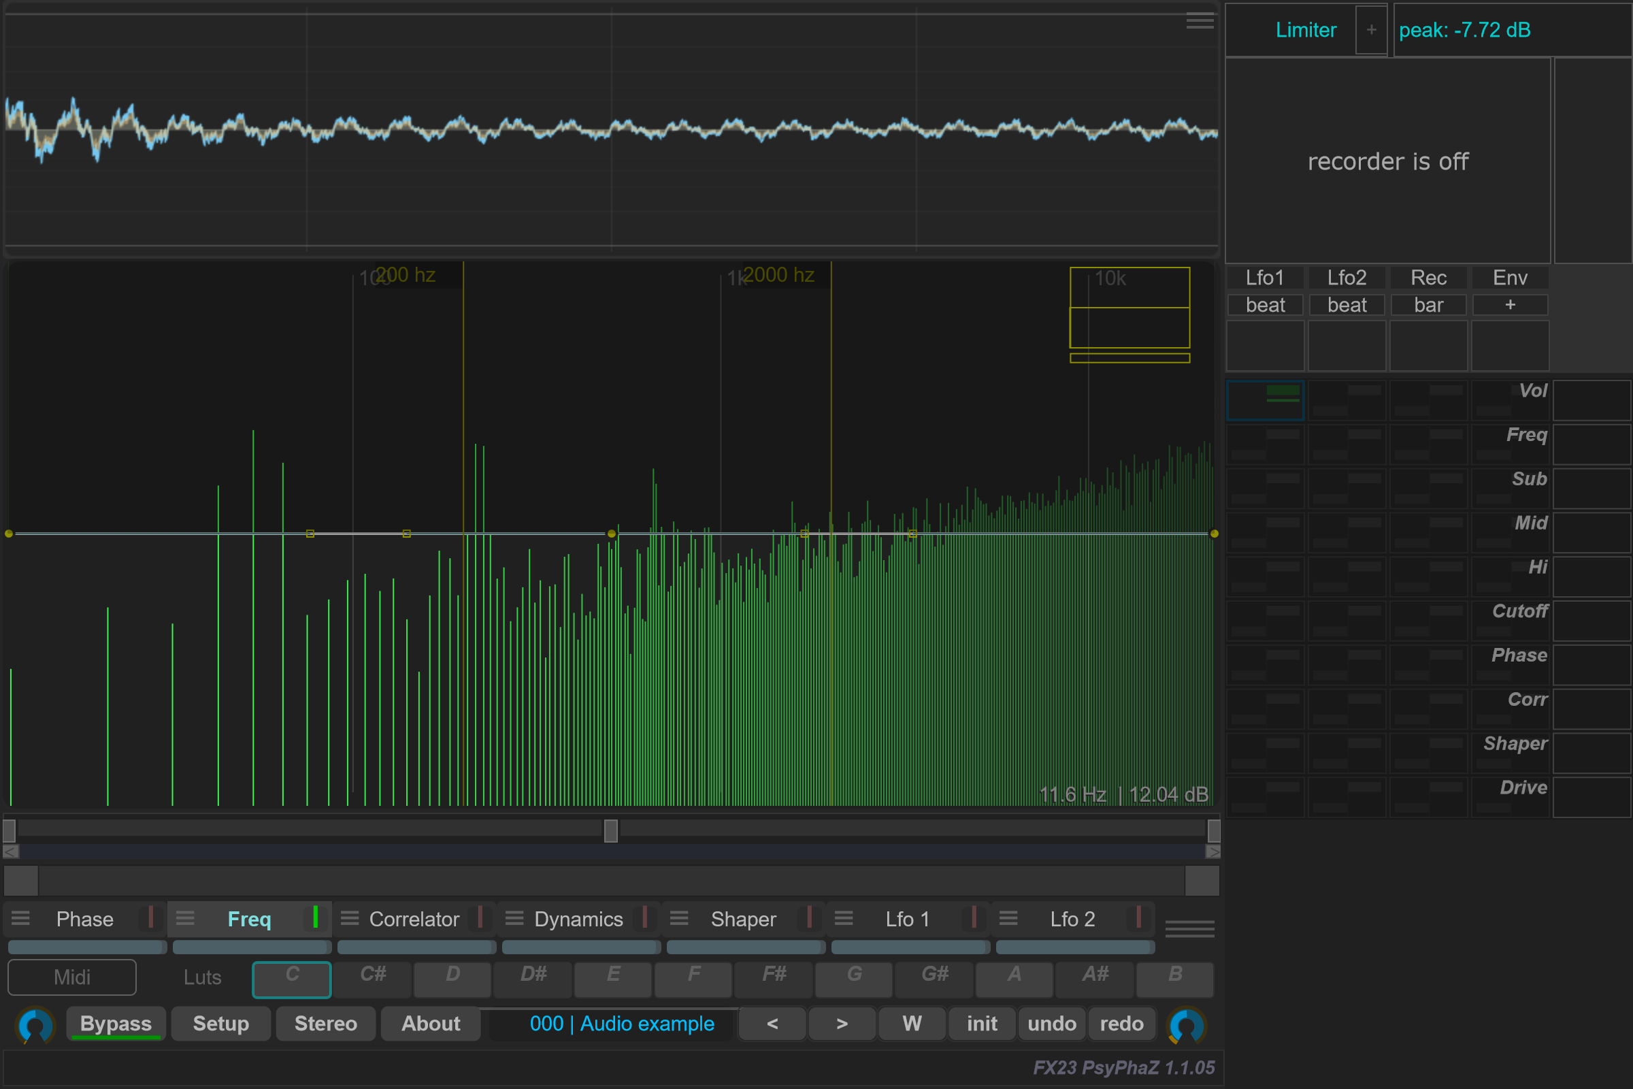
Task: Go to the previous preset with <
Action: pyautogui.click(x=772, y=1024)
